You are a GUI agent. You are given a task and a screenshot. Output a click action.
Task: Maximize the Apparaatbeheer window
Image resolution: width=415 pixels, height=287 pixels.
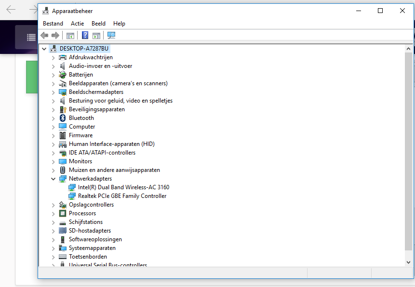pos(380,11)
